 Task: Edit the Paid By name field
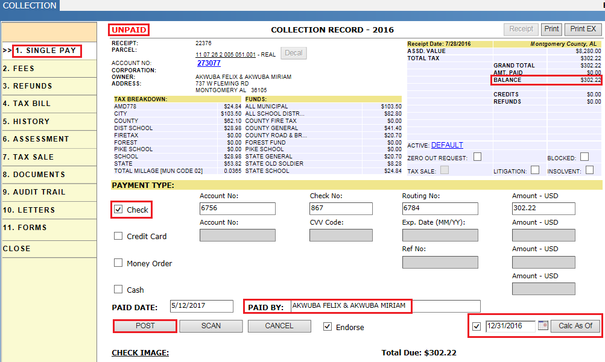[385, 306]
